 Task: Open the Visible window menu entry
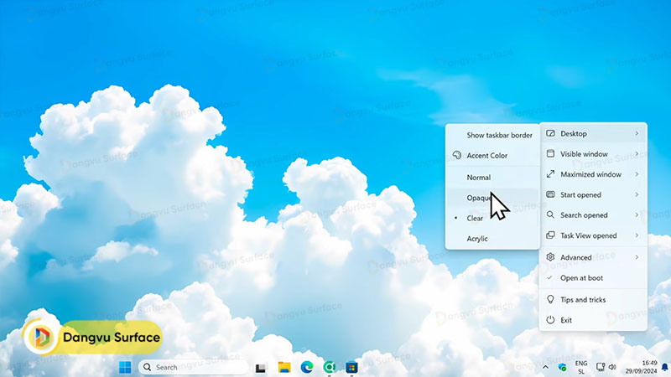point(593,154)
